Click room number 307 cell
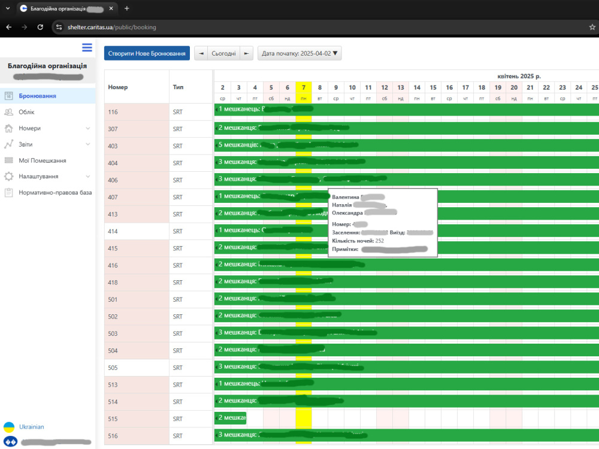599x449 pixels. click(137, 129)
